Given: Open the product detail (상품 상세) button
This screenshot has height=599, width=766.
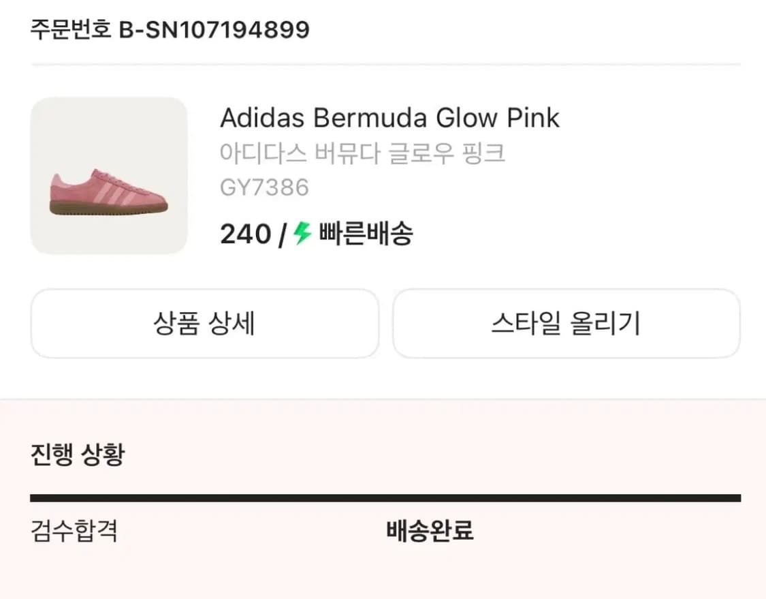Looking at the screenshot, I should coord(204,324).
